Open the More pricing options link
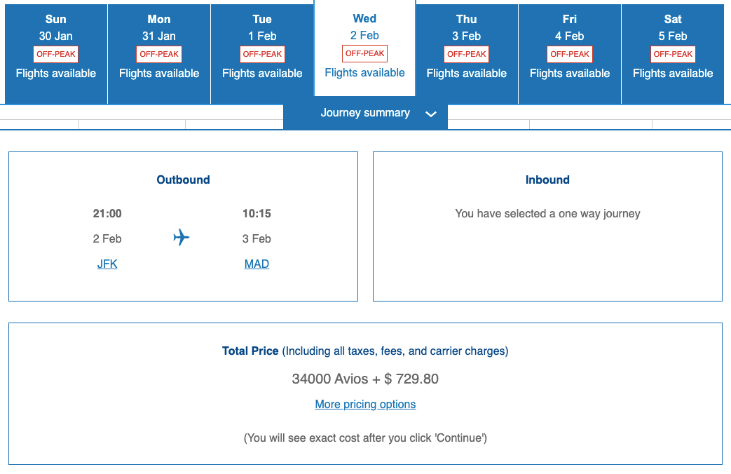Viewport: 731px width, 474px height. click(x=366, y=404)
